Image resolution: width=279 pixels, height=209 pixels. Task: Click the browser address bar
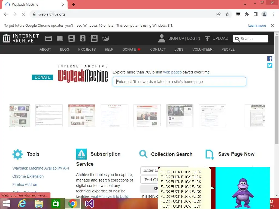click(x=123, y=14)
